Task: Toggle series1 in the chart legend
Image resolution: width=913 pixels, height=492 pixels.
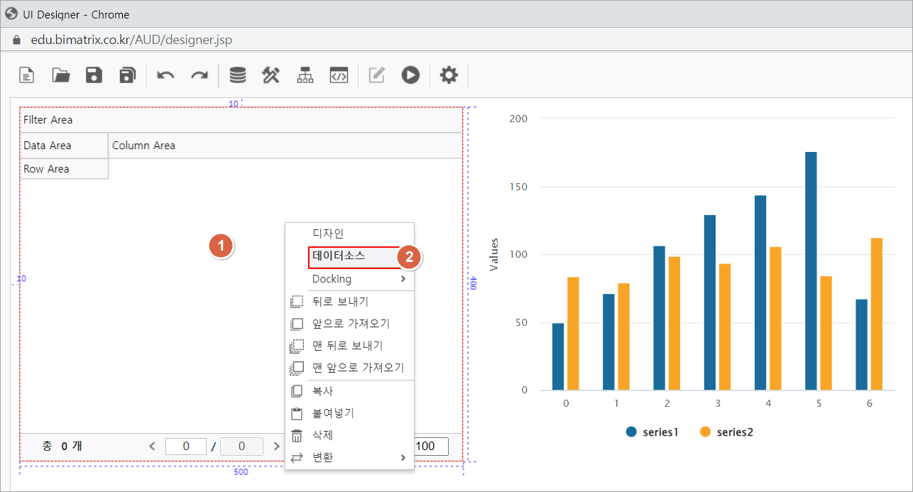Action: [652, 432]
